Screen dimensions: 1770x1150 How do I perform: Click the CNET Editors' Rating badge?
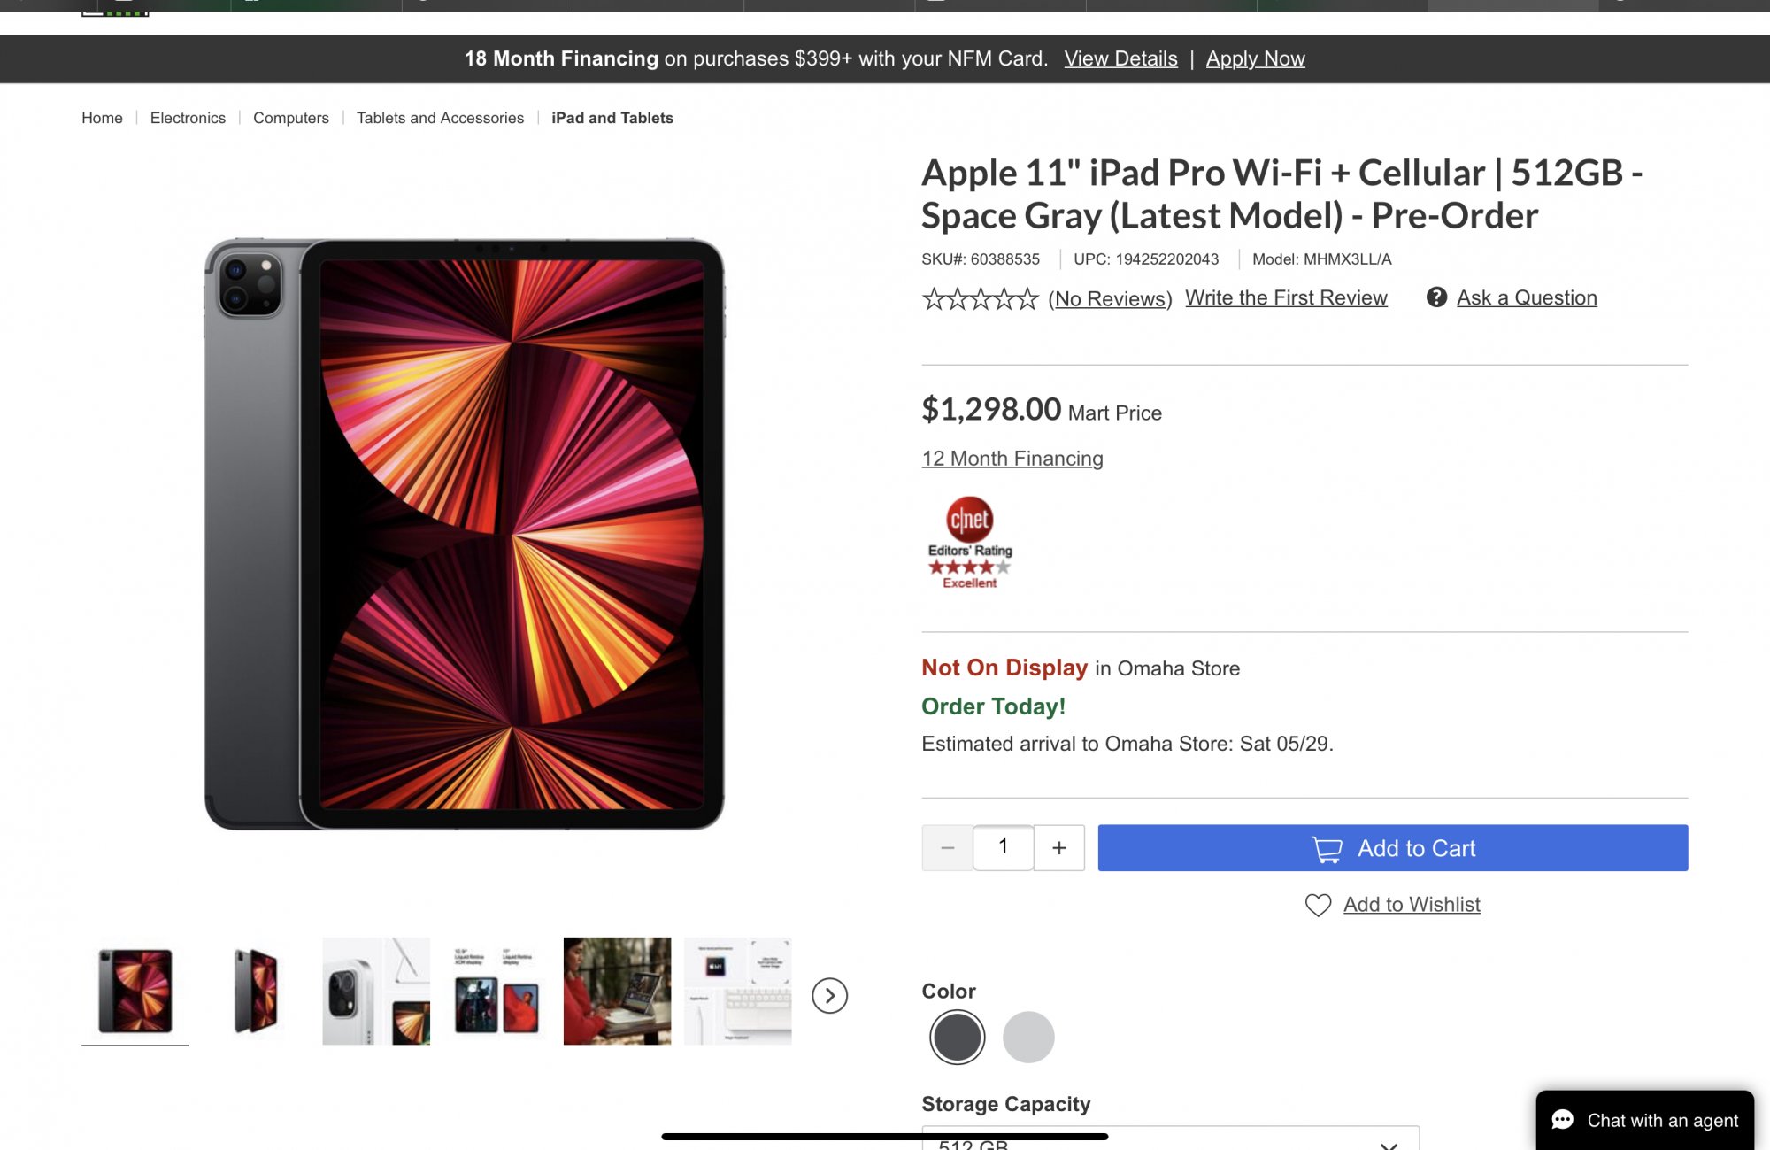coord(969,542)
